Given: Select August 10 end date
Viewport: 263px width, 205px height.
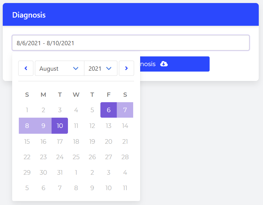Looking at the screenshot, I should pyautogui.click(x=60, y=126).
